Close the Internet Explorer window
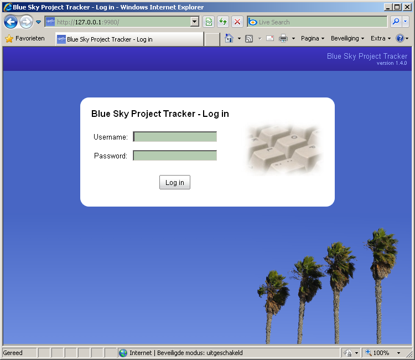The height and width of the screenshot is (360, 415). click(407, 7)
